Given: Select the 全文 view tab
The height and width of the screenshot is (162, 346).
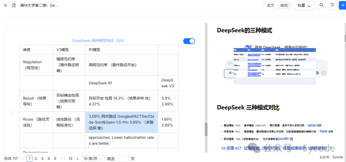Looking at the screenshot, I should (270, 5).
